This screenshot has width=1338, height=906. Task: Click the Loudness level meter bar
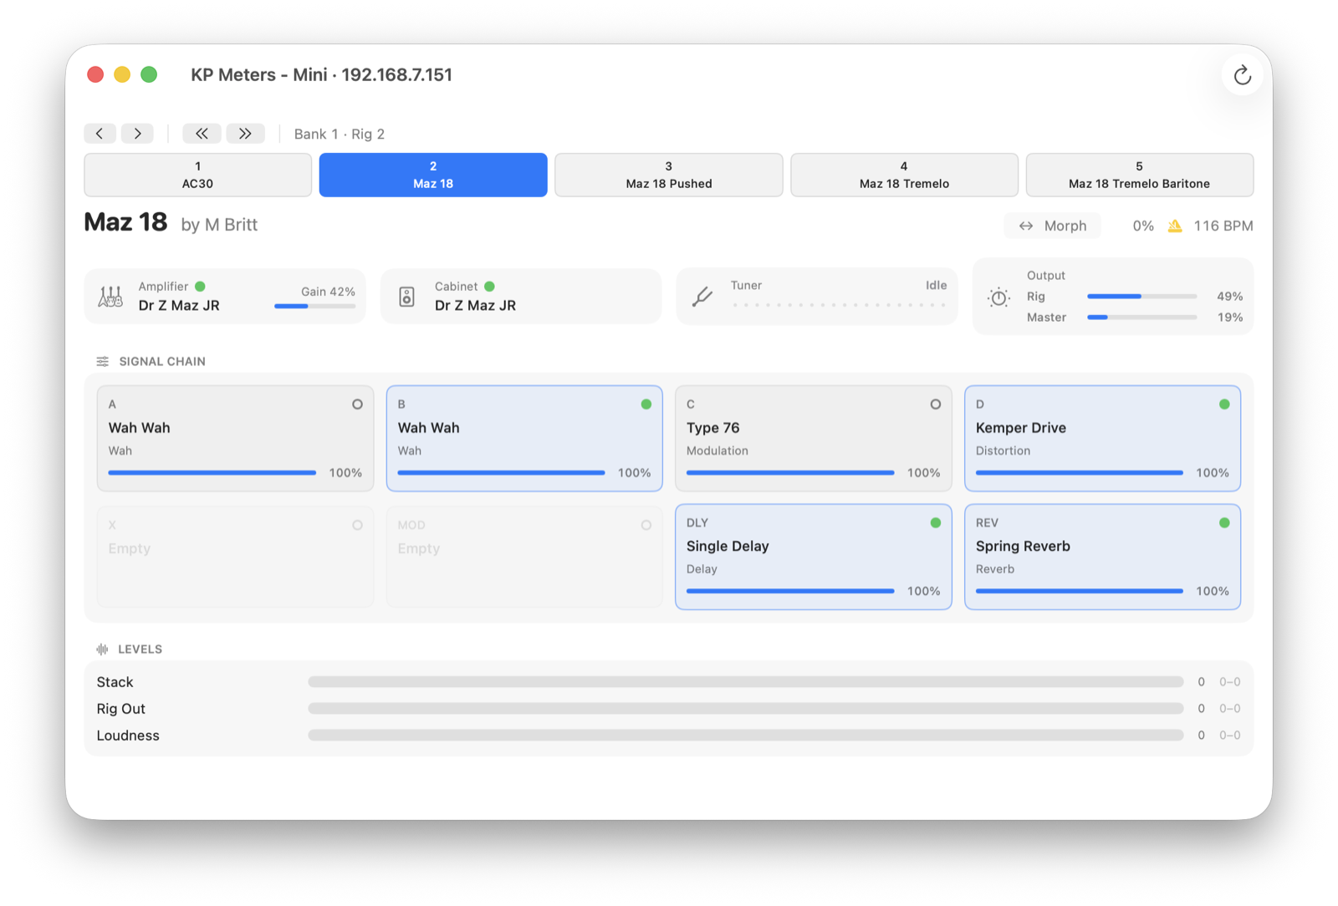coord(746,735)
